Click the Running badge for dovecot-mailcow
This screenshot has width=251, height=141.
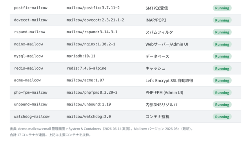click(x=222, y=20)
